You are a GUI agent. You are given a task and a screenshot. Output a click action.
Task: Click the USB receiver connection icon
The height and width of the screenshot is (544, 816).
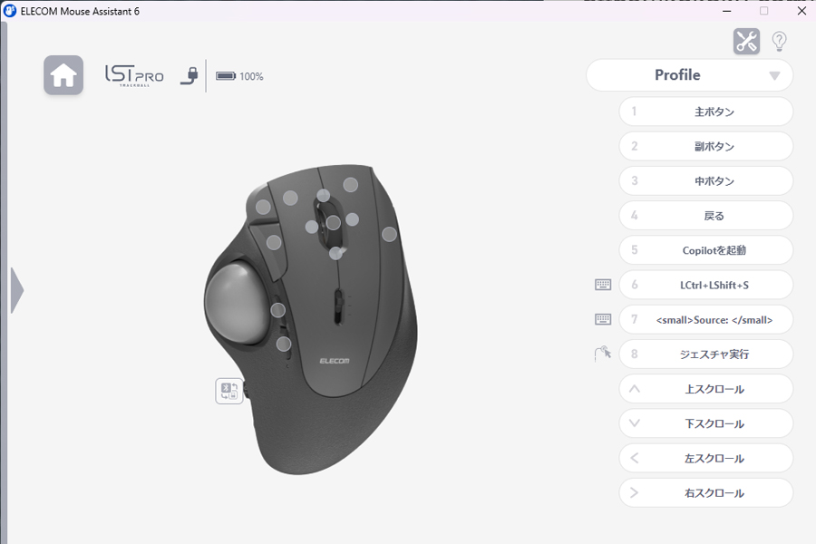[189, 75]
